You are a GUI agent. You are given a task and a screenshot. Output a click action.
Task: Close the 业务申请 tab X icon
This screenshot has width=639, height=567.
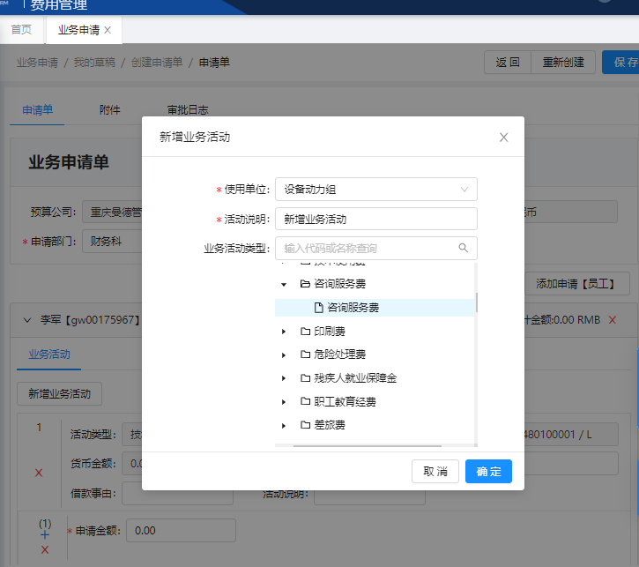(108, 30)
